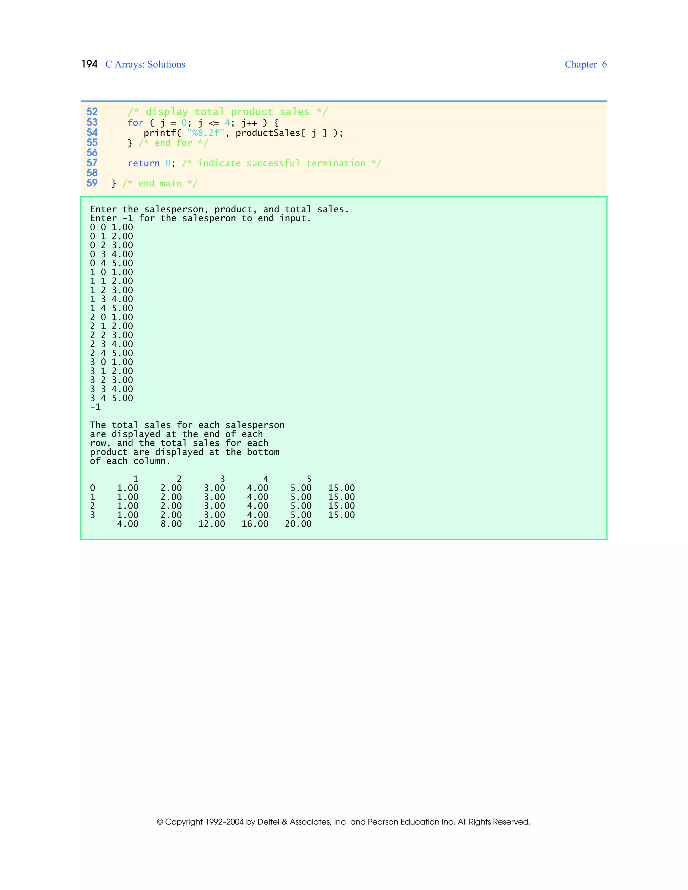
Task: Click the "-1" sentinel input line
Action: (x=95, y=407)
